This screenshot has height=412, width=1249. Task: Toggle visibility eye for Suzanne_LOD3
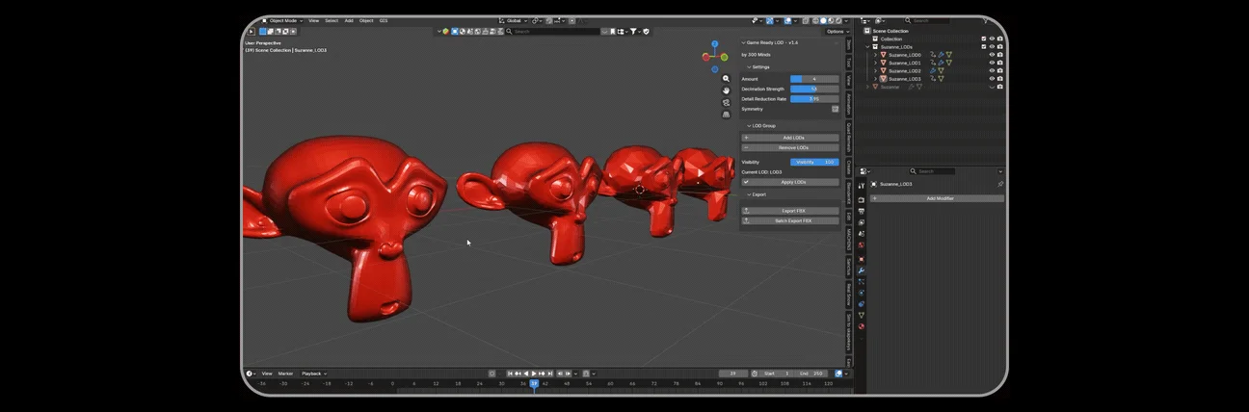click(992, 79)
